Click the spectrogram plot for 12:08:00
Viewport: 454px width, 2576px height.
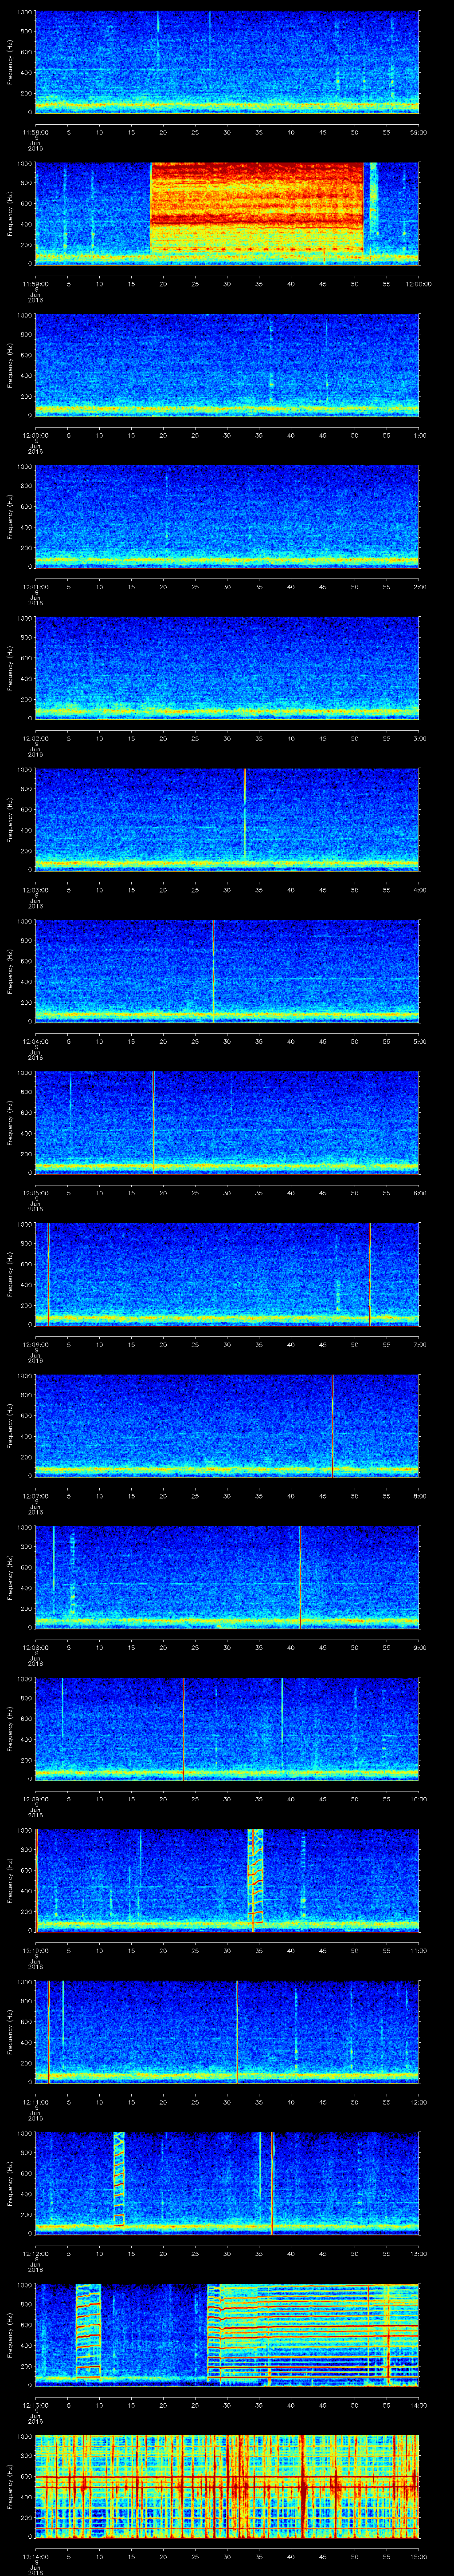[227, 1577]
